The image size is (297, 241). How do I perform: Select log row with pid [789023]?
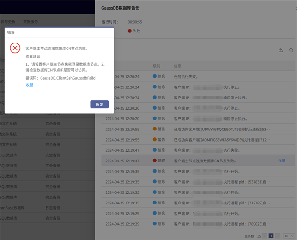tap(198, 224)
